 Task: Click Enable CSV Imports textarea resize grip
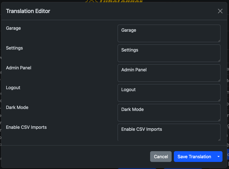click(219, 139)
